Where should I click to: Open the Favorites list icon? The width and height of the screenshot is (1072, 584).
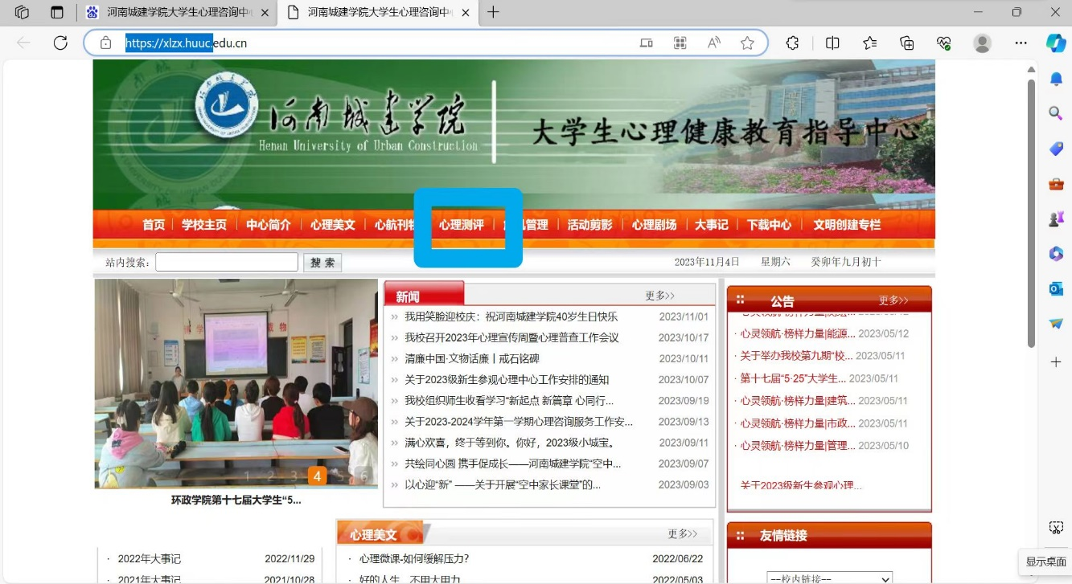coord(870,43)
